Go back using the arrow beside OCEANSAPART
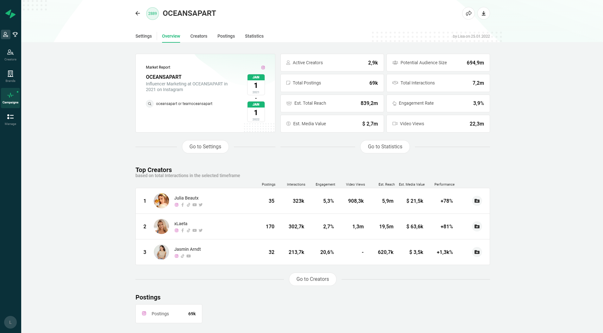 point(138,13)
